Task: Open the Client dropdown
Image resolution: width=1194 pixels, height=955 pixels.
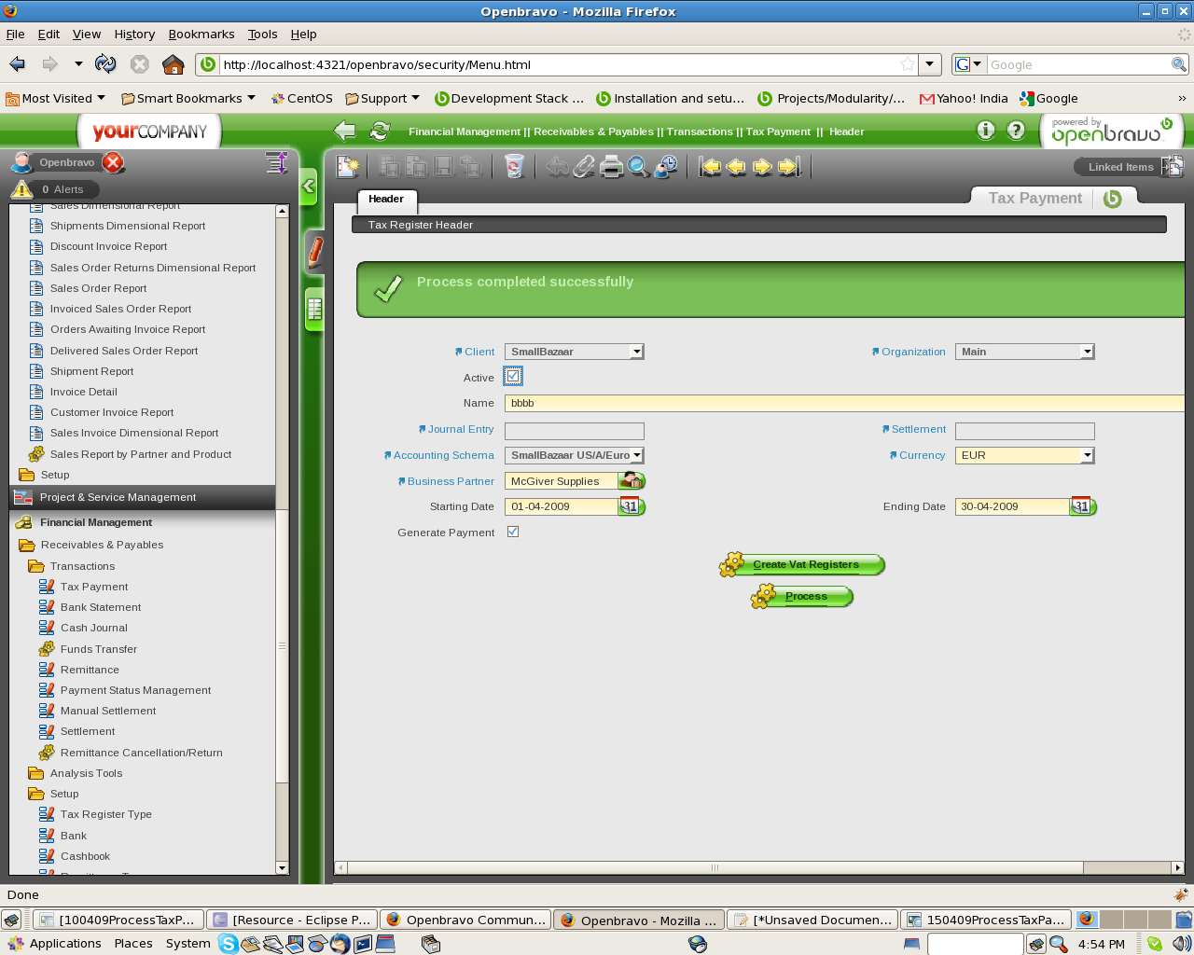Action: point(636,352)
